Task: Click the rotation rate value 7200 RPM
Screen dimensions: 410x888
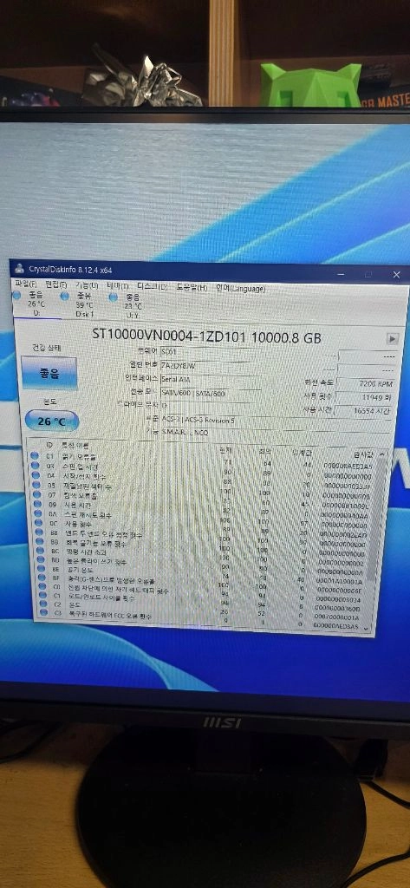Action: coord(366,382)
